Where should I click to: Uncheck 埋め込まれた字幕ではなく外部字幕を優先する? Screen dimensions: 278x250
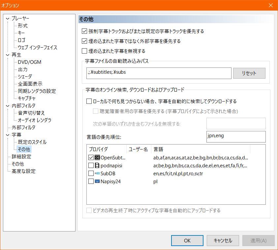tap(84, 41)
